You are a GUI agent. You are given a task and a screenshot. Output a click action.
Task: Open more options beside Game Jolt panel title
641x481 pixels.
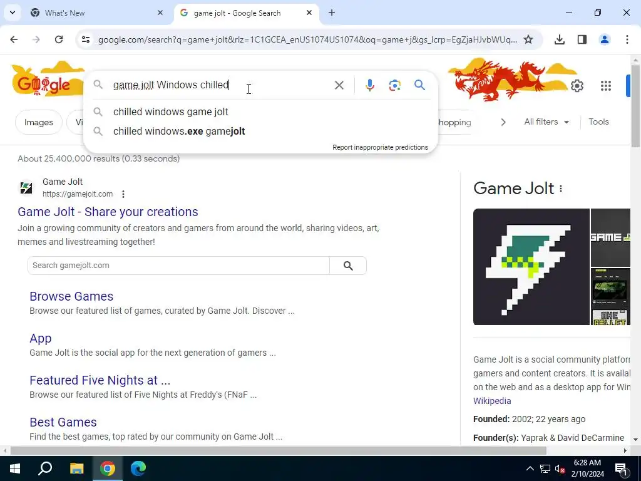coord(561,189)
